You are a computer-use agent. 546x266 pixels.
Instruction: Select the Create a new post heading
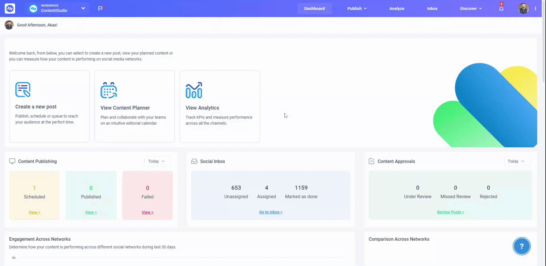click(36, 107)
